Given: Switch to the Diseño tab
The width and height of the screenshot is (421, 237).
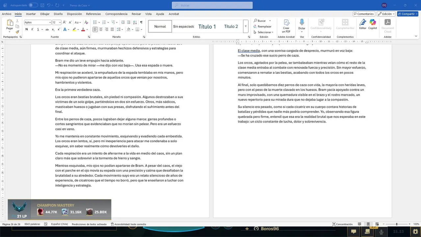Looking at the screenshot, I should coord(58,14).
